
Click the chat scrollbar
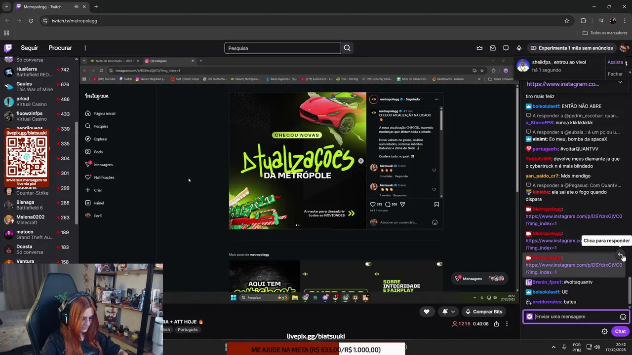[629, 290]
